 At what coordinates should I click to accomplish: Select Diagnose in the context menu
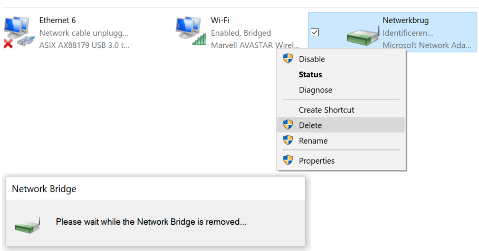(315, 90)
